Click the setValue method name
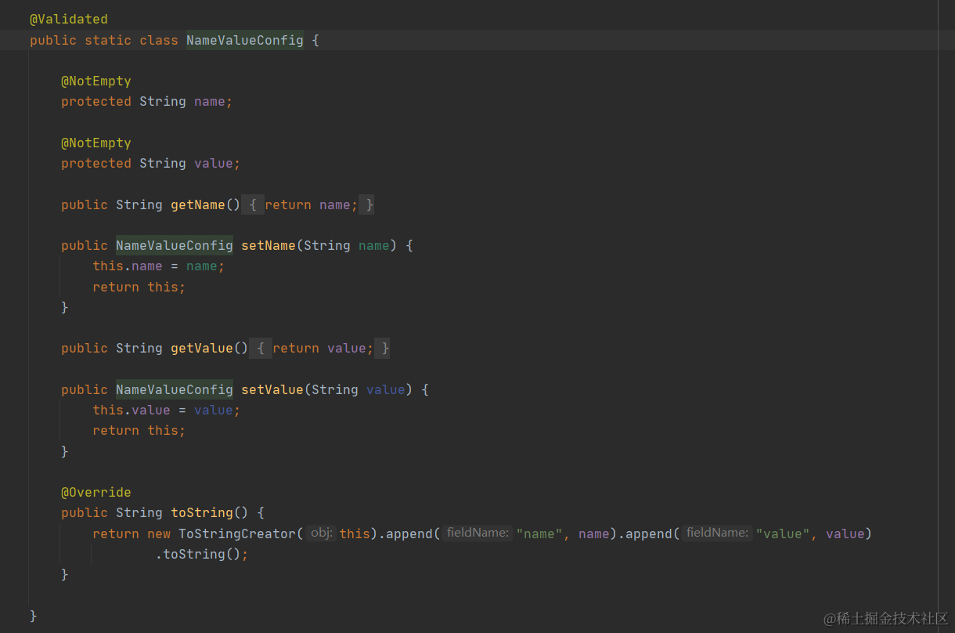This screenshot has width=955, height=633. tap(272, 389)
